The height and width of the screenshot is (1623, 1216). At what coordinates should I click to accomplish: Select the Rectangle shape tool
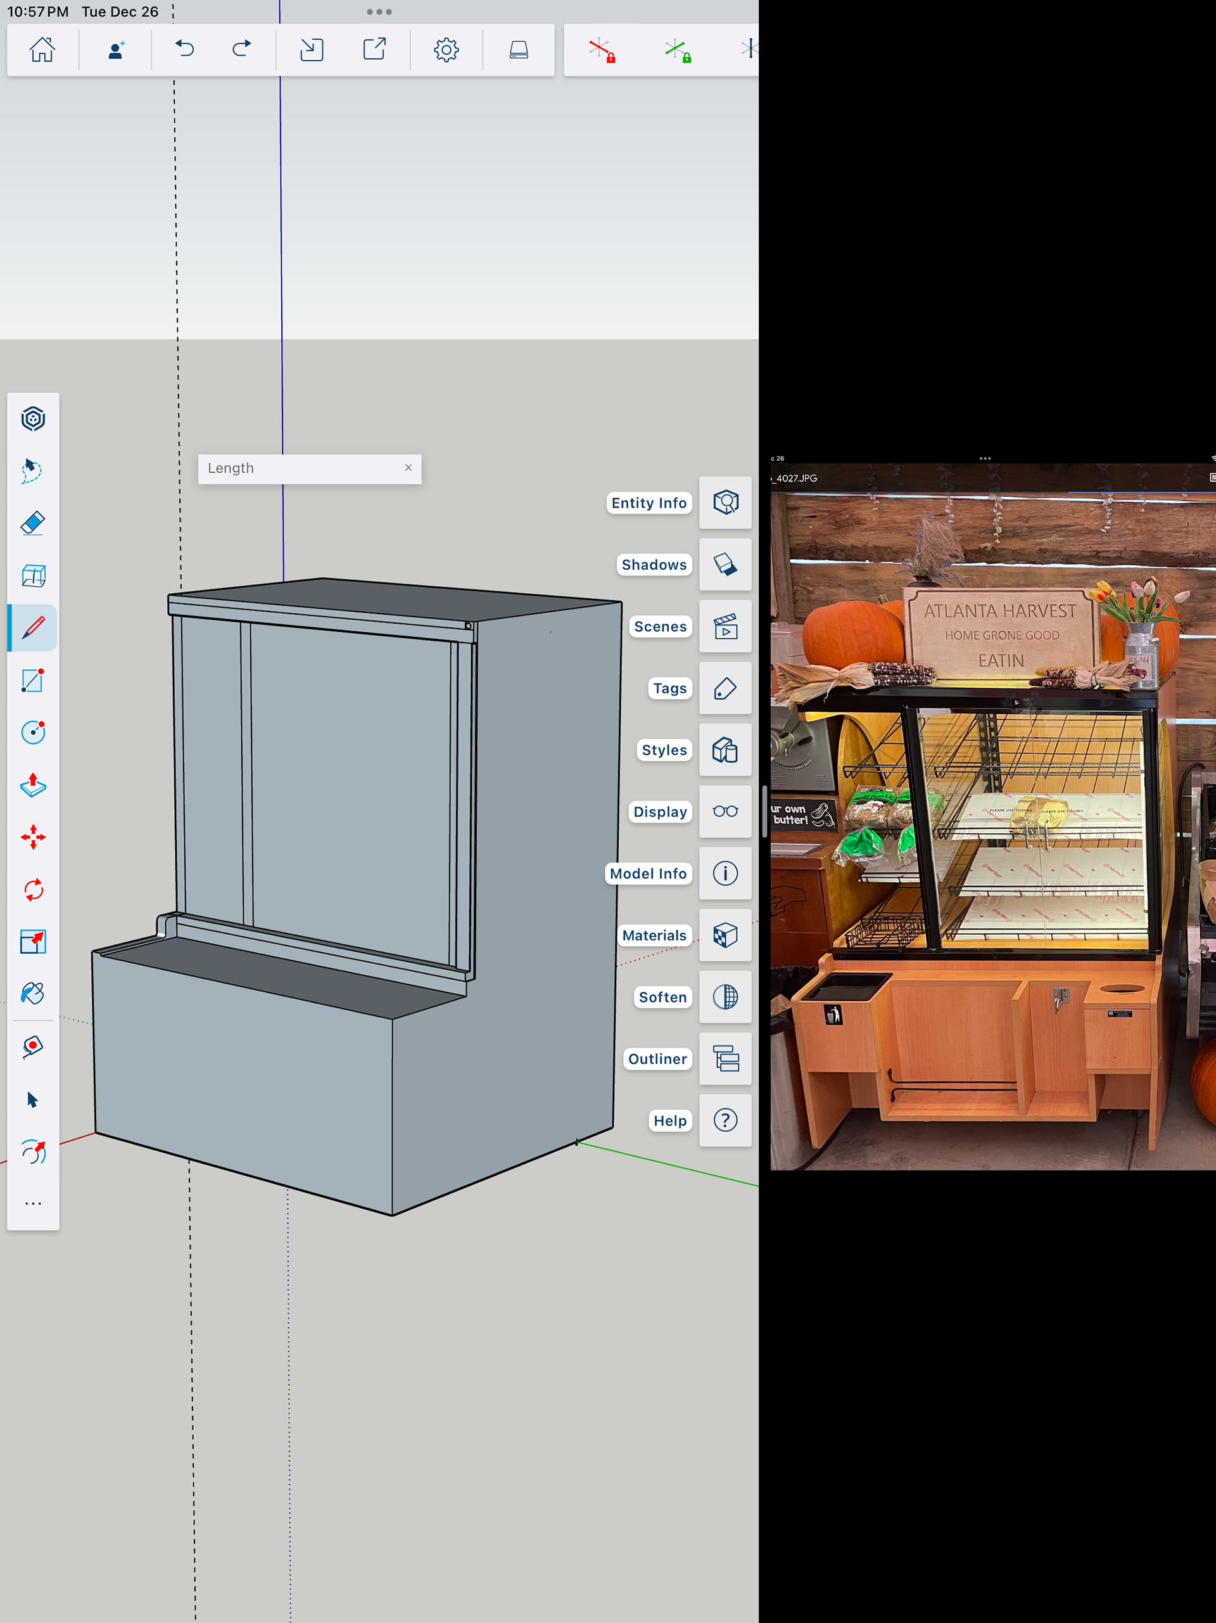(x=33, y=680)
